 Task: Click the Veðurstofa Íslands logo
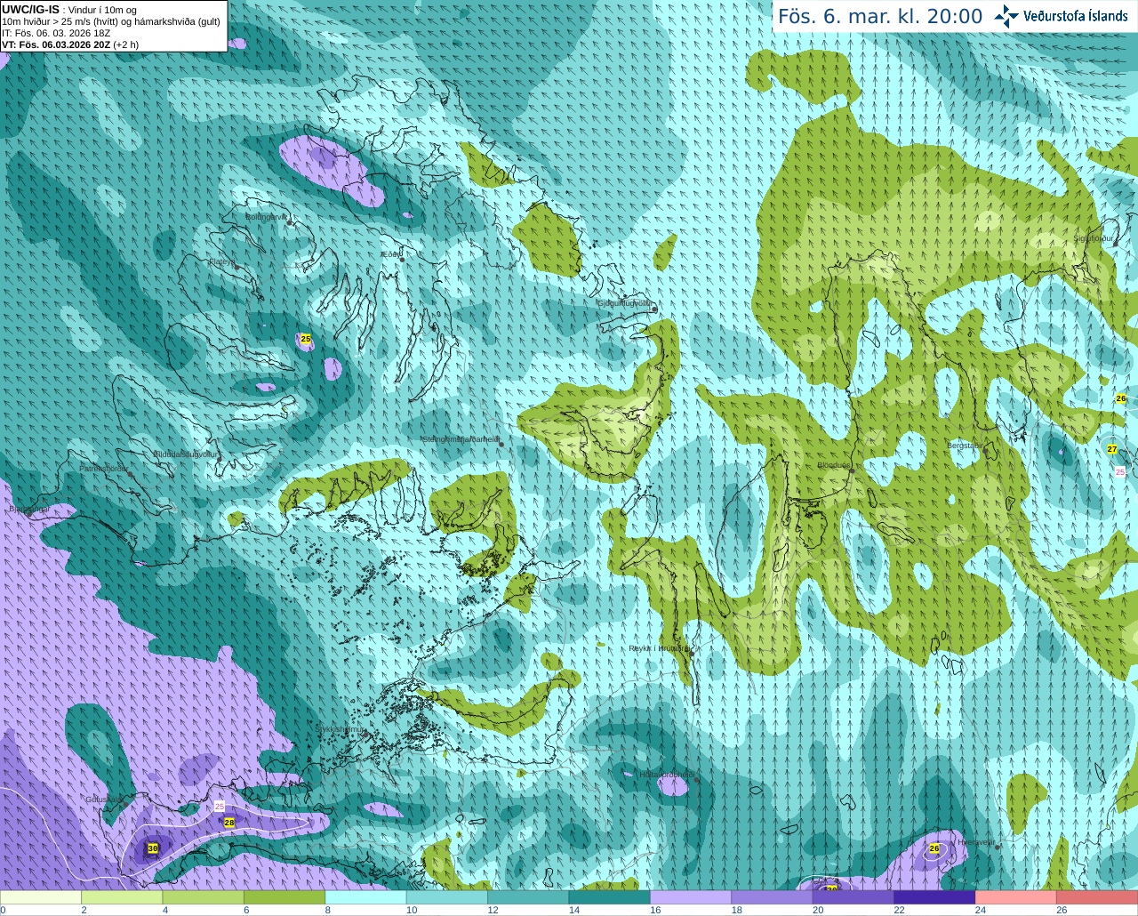pyautogui.click(x=1061, y=15)
